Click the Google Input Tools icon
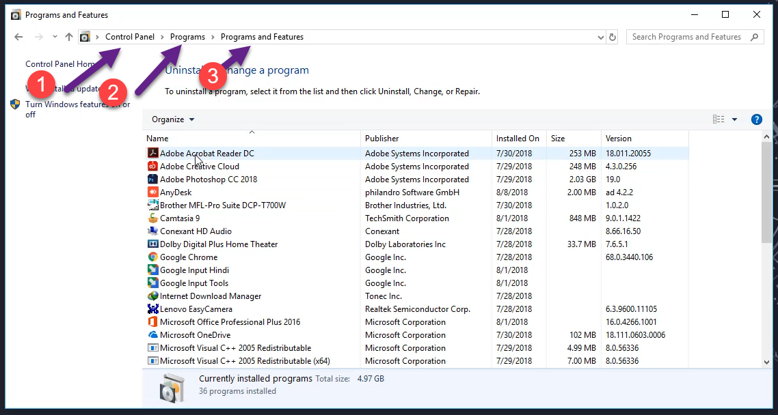 click(x=153, y=283)
